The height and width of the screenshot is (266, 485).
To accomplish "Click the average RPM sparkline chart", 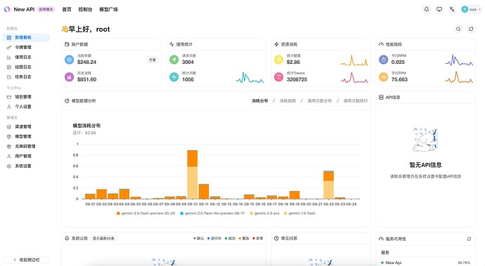I will tap(459, 60).
